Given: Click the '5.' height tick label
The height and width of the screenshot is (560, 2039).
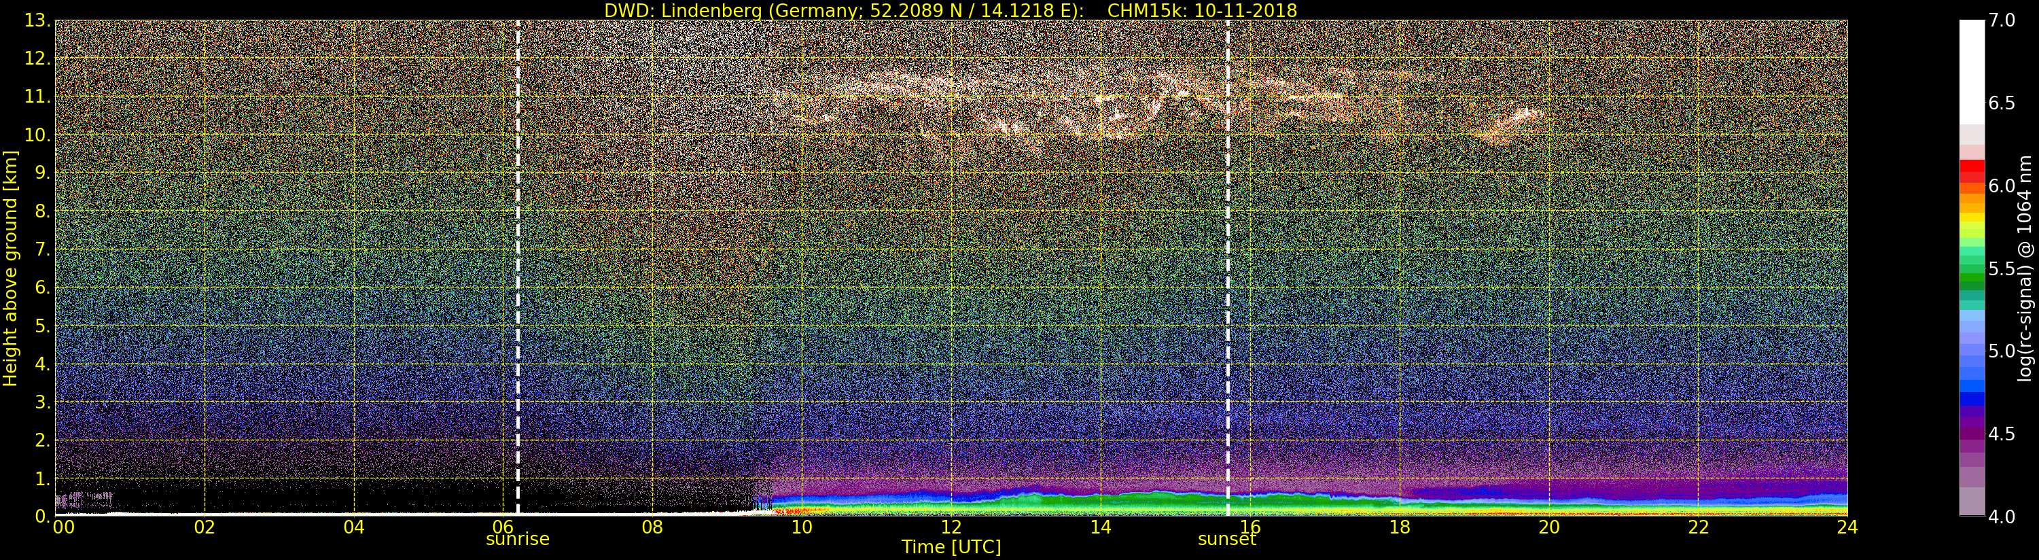Looking at the screenshot, I should point(42,326).
